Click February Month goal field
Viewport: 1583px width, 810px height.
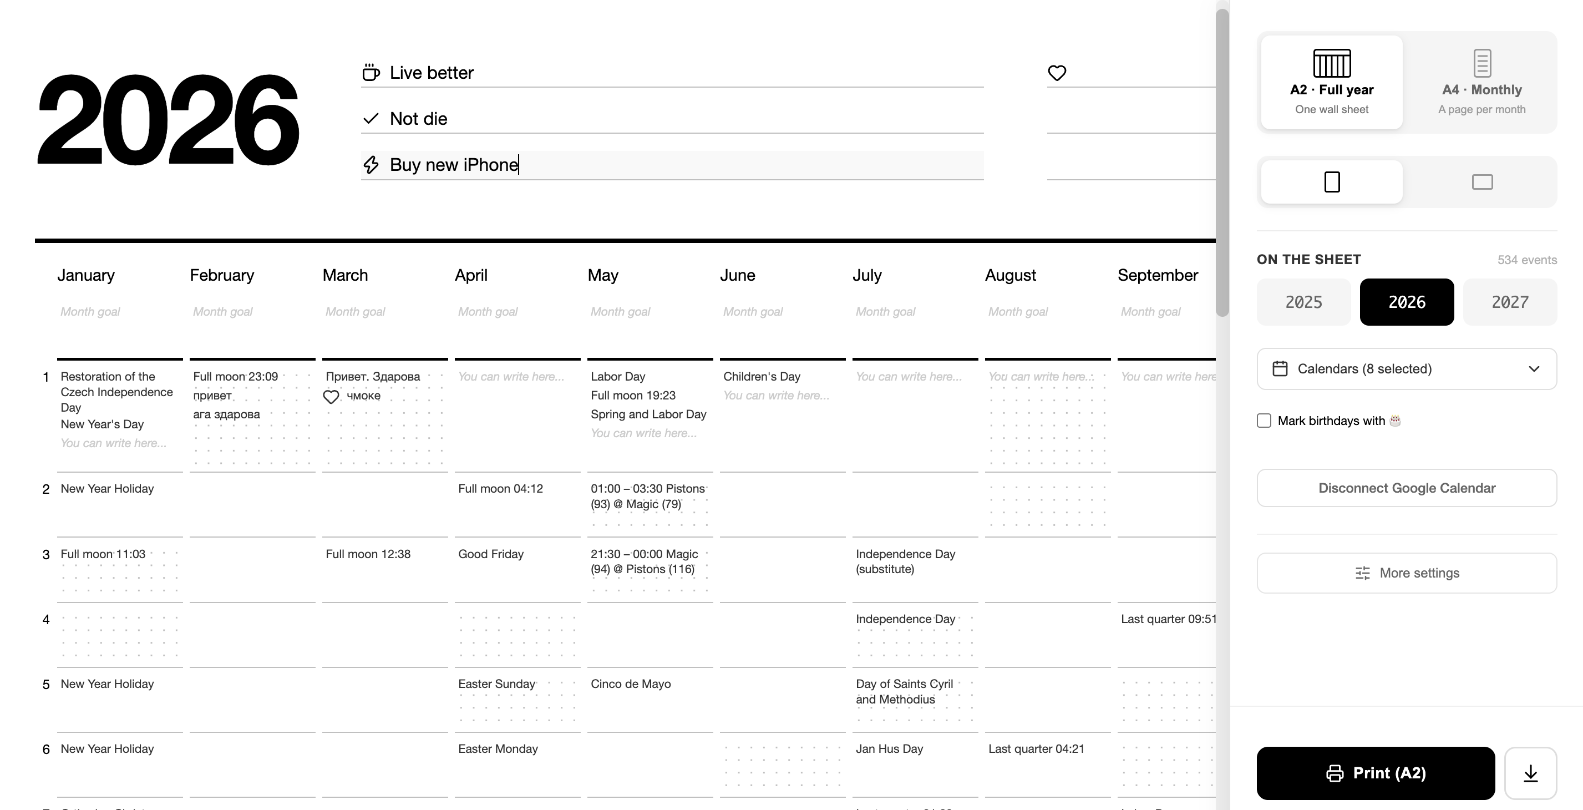[x=252, y=312]
